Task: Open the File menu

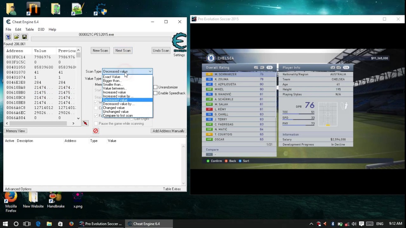Action: point(8,29)
